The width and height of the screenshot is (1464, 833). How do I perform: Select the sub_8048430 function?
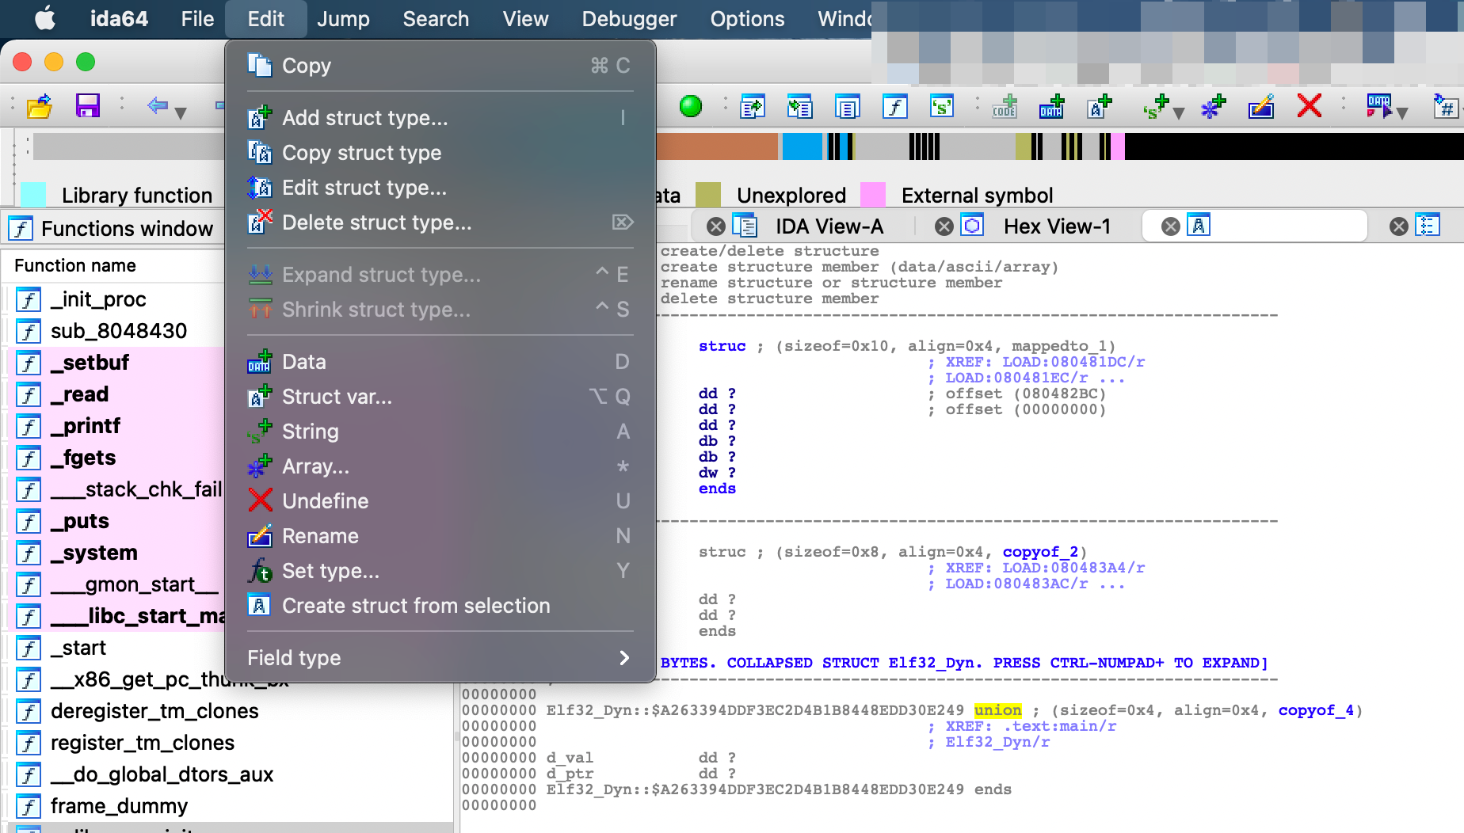point(119,331)
